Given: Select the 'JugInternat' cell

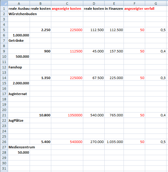Looking at the screenshot, I should [x=19, y=94].
